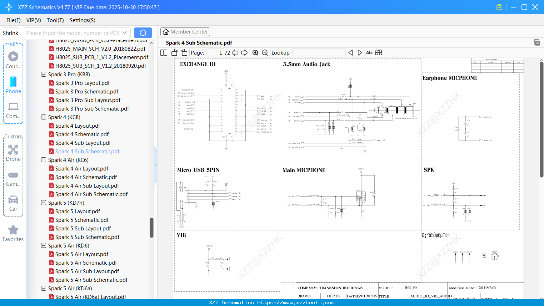Open the Phone schematics category

13,86
